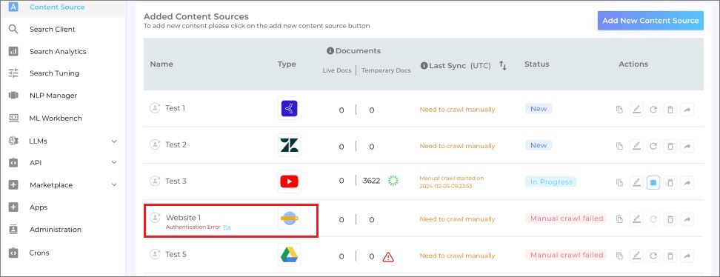720x277 pixels.
Task: Click the recrawl icon for Test 2
Action: [653, 146]
